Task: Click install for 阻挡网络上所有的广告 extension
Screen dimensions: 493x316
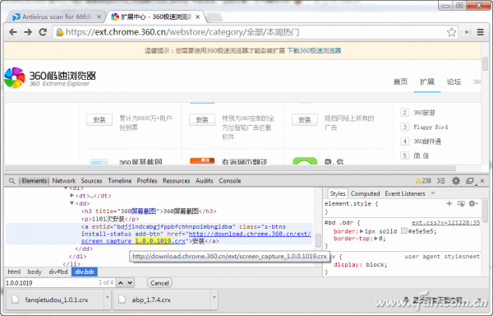Action: tap(305, 120)
